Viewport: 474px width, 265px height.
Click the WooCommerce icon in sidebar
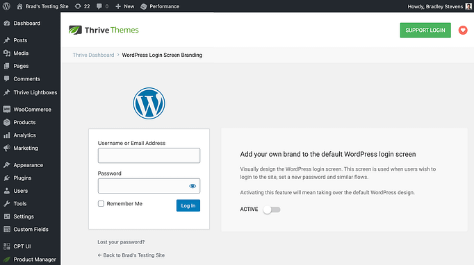coord(7,109)
